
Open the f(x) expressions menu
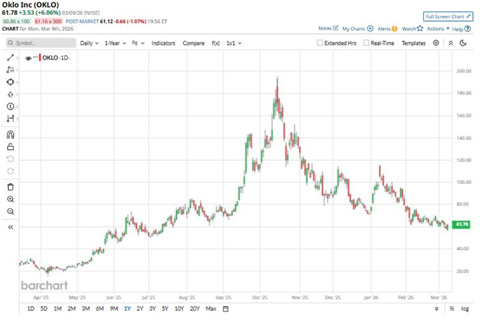215,43
